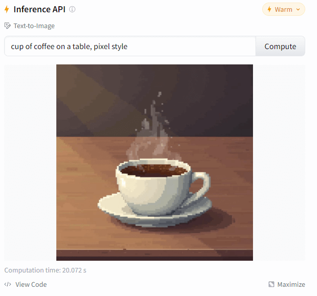Click the Inference API heading

(39, 9)
